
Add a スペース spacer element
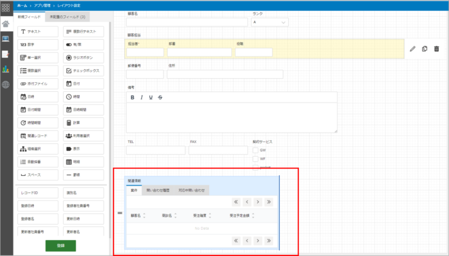(x=38, y=175)
